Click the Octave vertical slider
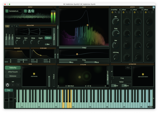Image resolution: width=159 pixels, height=113 pixels. point(6,36)
